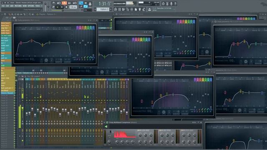Open the Pattern 3 selector dropdown
This screenshot has width=267, height=150.
tap(103, 9)
